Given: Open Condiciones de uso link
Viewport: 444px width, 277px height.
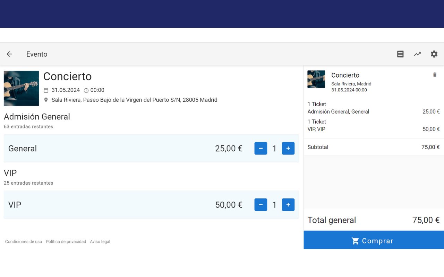Looking at the screenshot, I should [x=24, y=242].
